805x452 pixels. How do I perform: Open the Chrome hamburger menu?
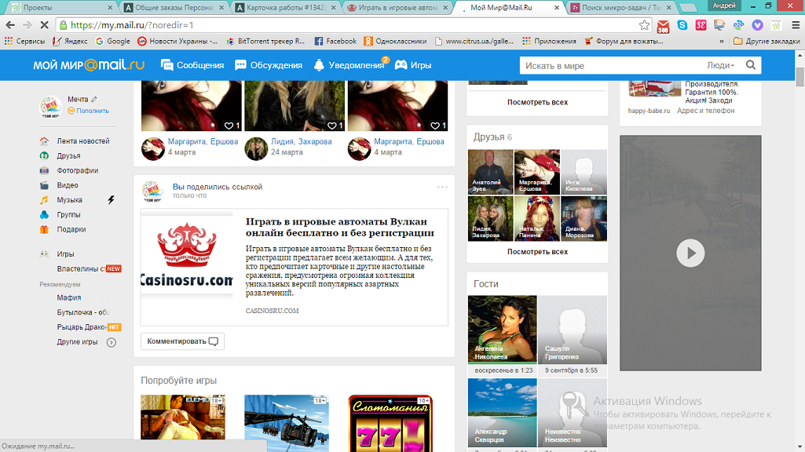(x=796, y=24)
